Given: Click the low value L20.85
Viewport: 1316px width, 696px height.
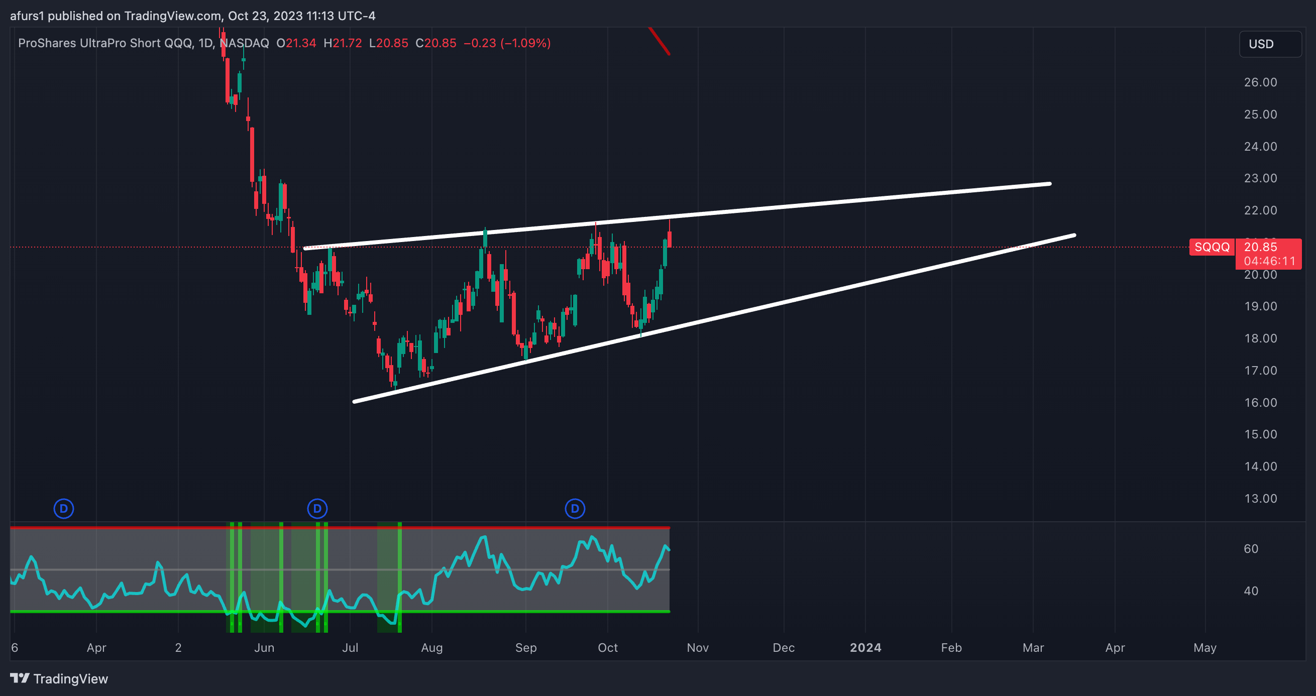Looking at the screenshot, I should coord(389,43).
